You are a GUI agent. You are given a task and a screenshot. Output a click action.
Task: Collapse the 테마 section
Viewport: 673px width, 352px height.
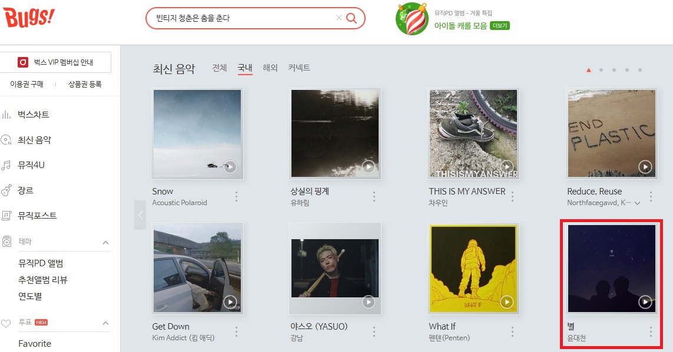[105, 243]
